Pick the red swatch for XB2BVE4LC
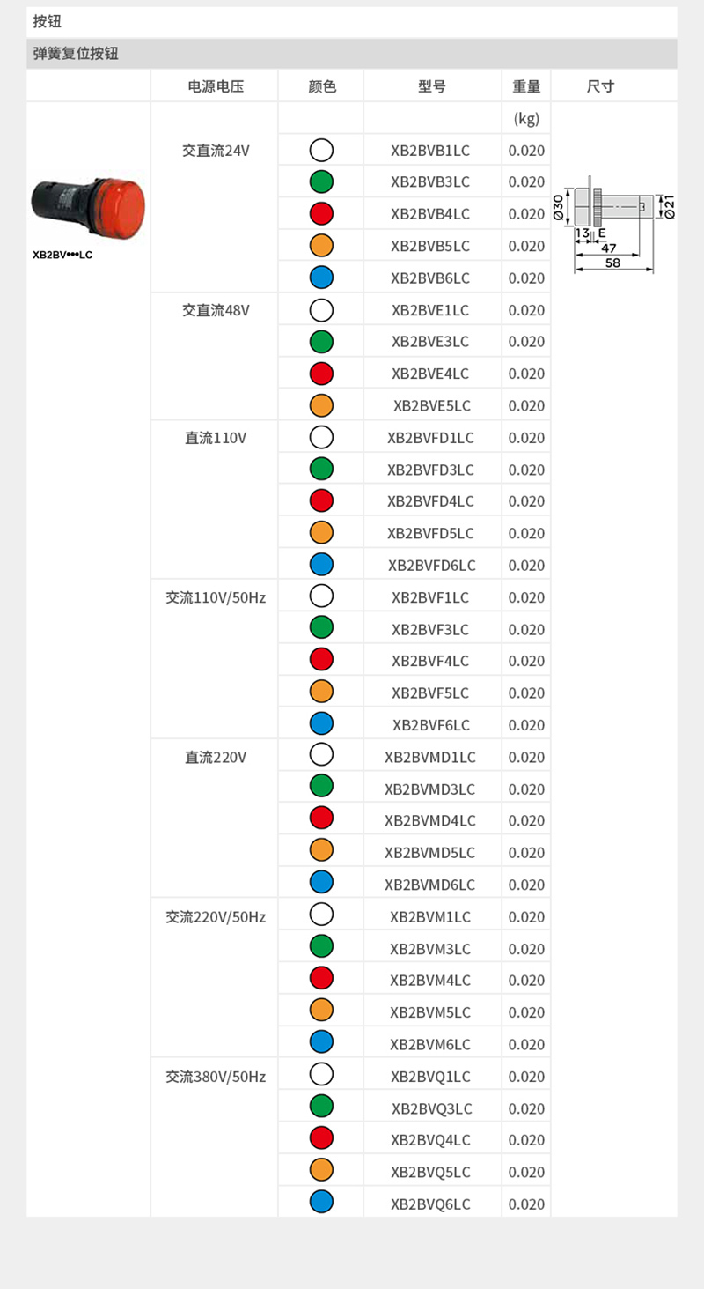 tap(321, 374)
